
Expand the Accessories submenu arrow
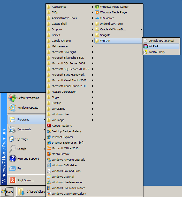click(93, 7)
